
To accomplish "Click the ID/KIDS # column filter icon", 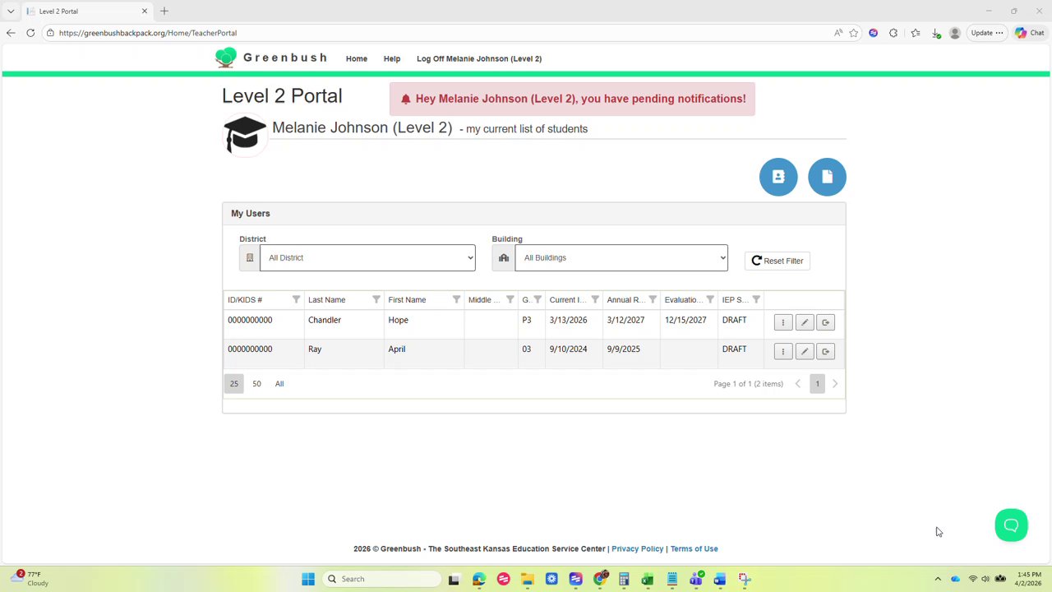I will pos(296,299).
